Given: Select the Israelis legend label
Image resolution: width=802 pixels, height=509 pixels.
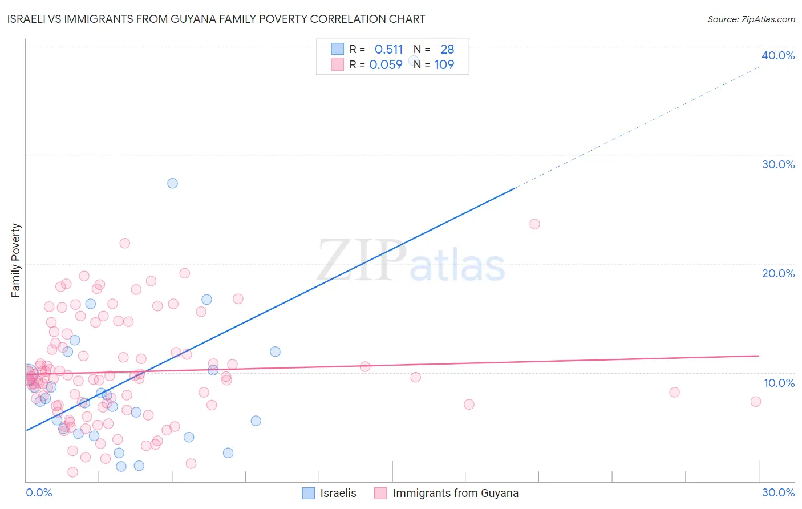Looking at the screenshot, I should (x=338, y=493).
